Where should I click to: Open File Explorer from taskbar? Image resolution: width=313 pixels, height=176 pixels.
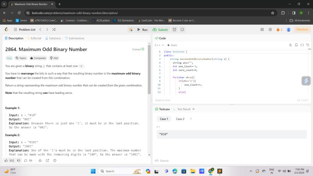click(x=192, y=171)
